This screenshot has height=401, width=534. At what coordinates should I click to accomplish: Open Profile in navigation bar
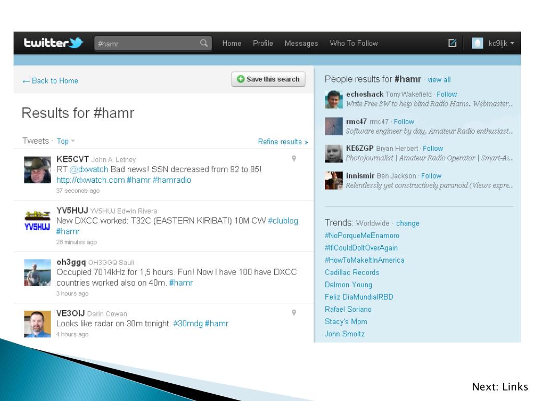pyautogui.click(x=263, y=43)
